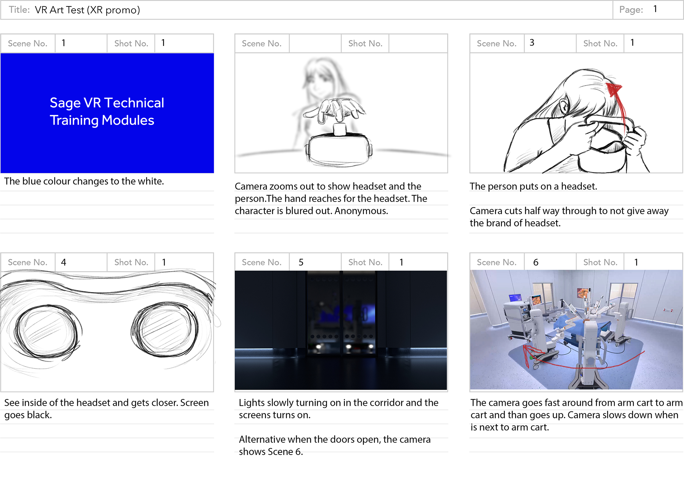Click Scene No. value 5

click(x=301, y=263)
